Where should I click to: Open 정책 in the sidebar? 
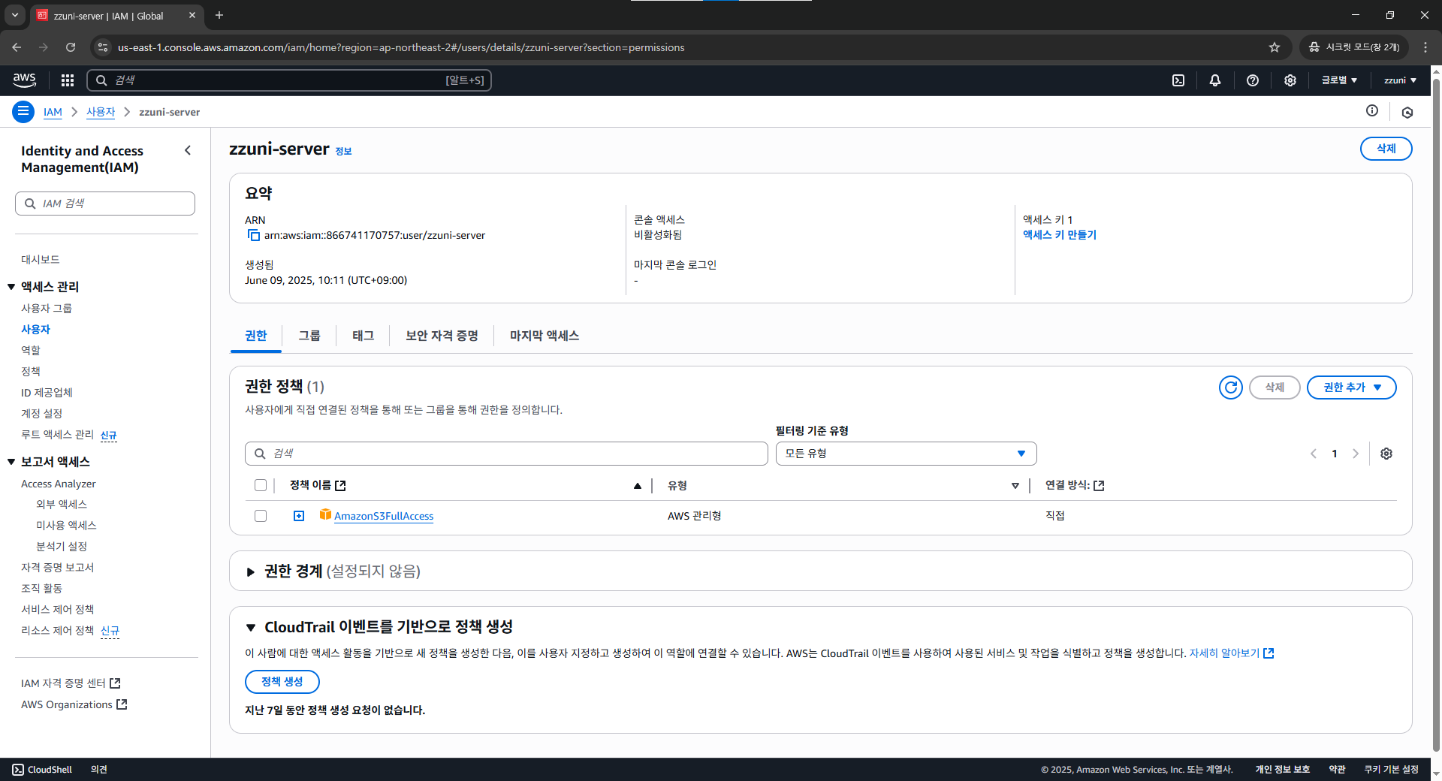pos(31,372)
